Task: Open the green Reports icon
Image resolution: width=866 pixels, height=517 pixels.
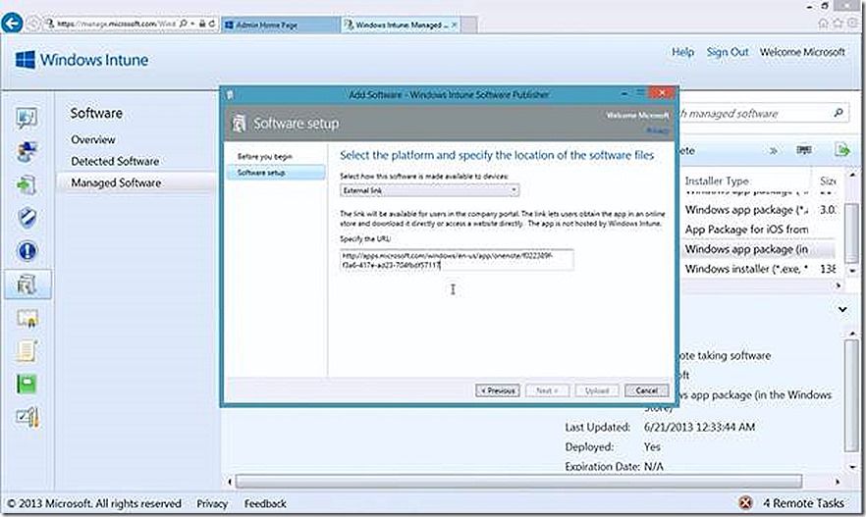Action: point(27,384)
